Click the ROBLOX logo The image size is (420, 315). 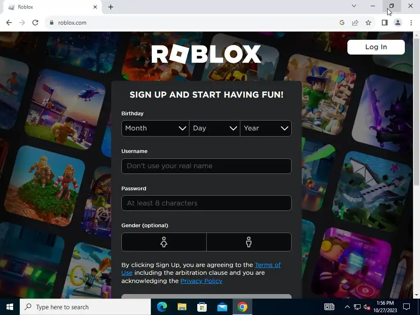(x=206, y=54)
